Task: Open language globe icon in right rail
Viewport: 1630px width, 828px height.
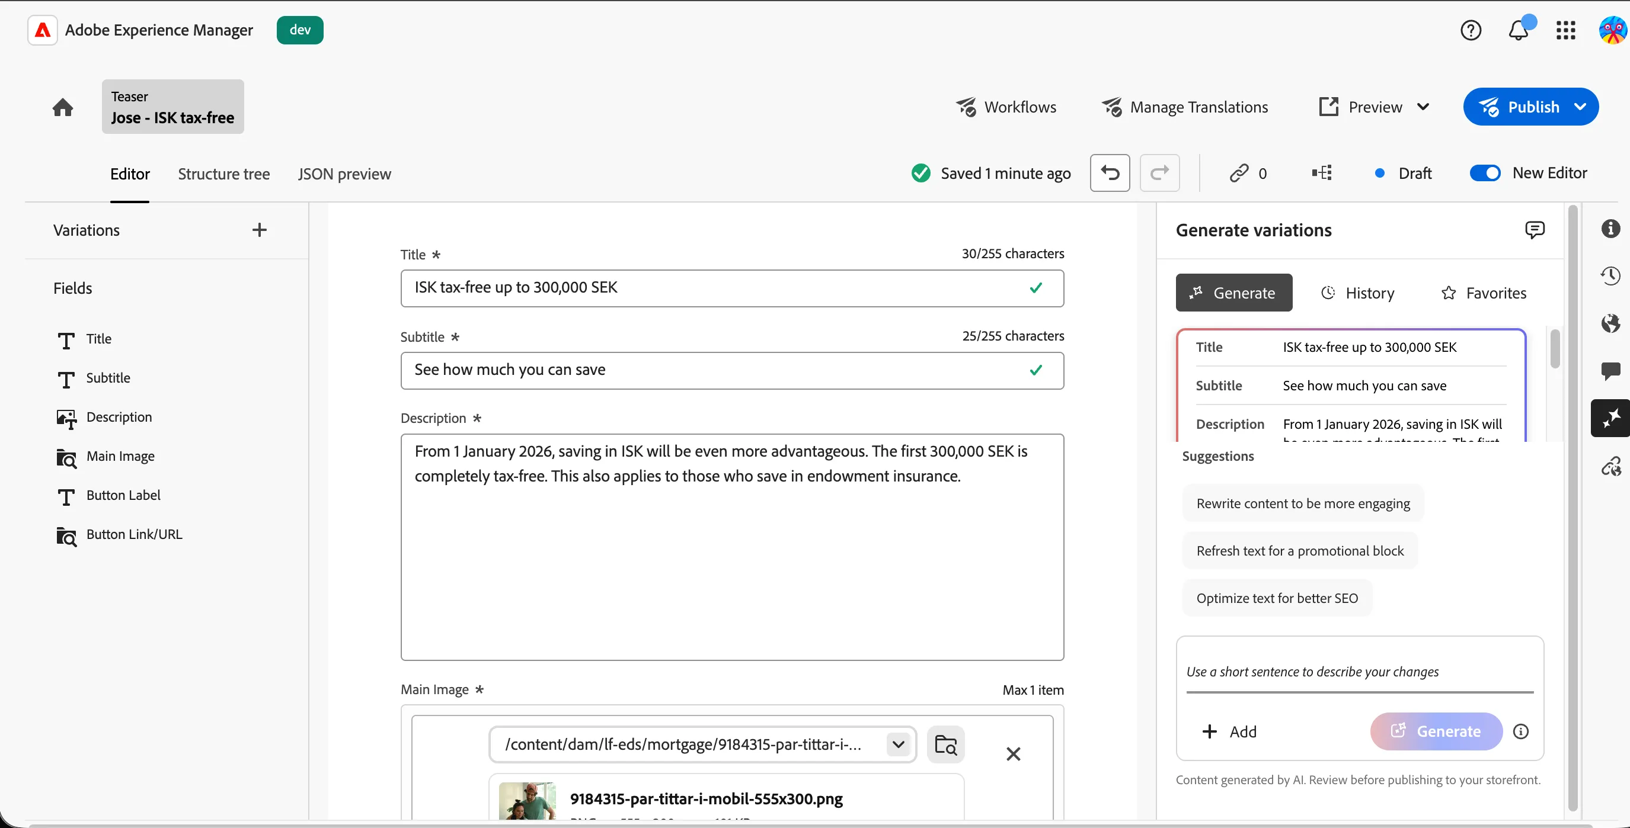Action: (x=1610, y=323)
